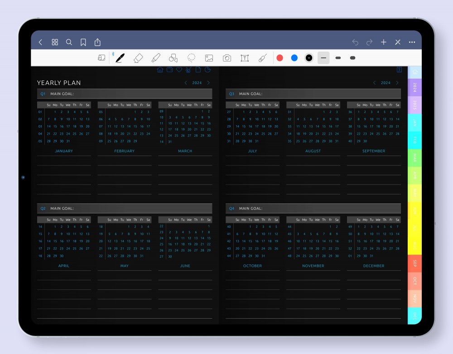
Task: Open the finance dollar page icon
Action: pos(399,70)
